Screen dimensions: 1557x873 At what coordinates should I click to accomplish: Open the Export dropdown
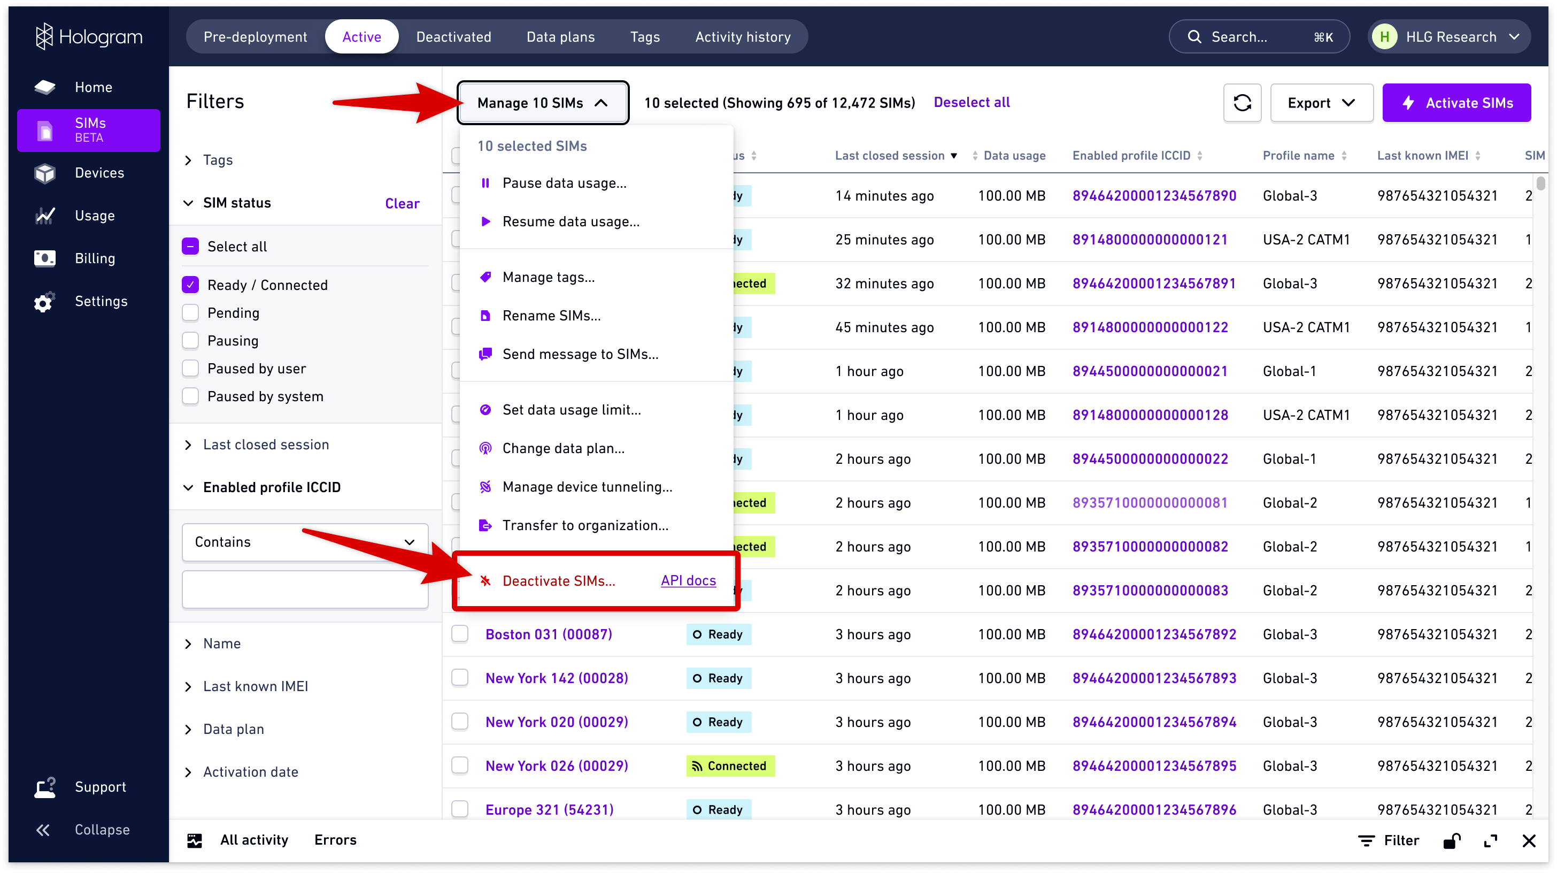point(1321,102)
